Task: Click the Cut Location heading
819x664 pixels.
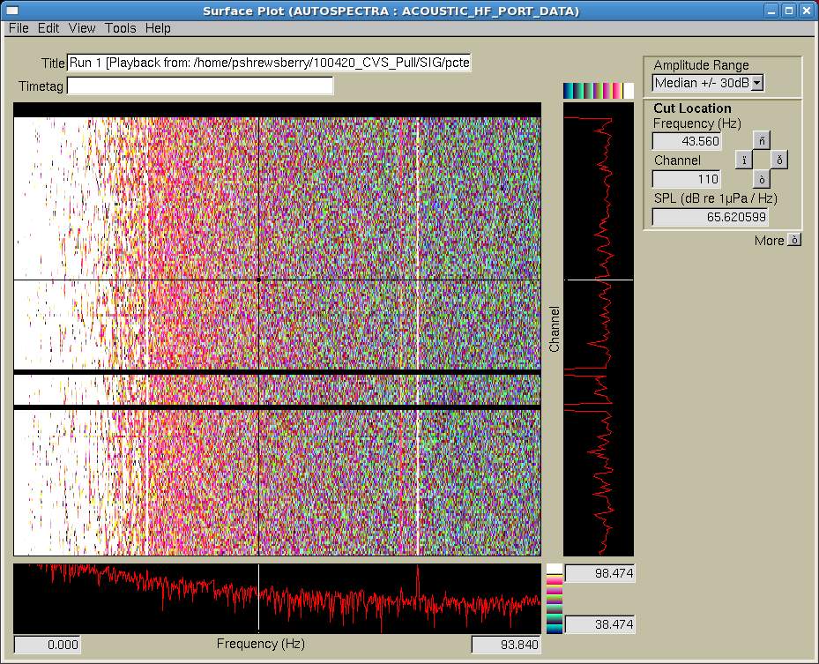Action: (692, 108)
